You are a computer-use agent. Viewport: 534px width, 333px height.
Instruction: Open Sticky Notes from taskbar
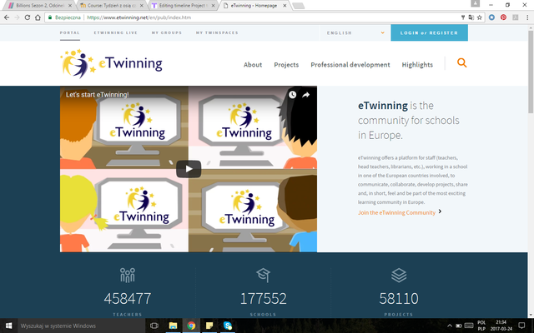pos(209,326)
